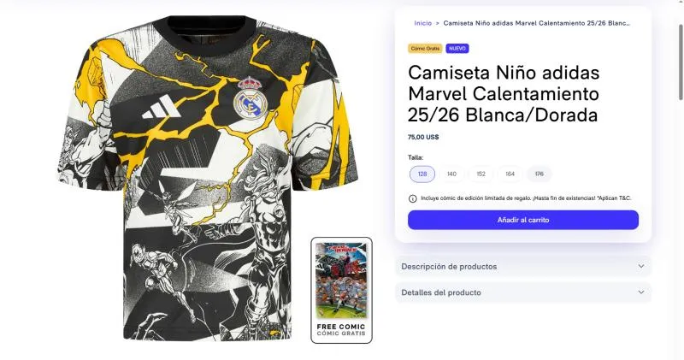Image resolution: width=684 pixels, height=360 pixels.
Task: Select size 152
Action: coord(481,174)
